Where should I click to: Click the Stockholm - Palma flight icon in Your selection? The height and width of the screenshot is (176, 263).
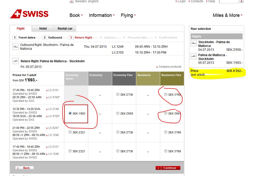[194, 43]
